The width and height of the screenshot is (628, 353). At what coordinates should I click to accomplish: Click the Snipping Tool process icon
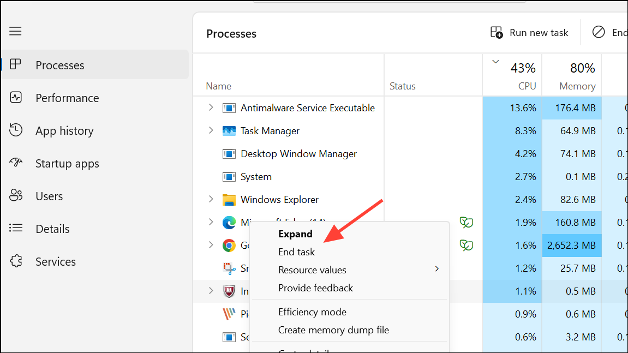[230, 268]
